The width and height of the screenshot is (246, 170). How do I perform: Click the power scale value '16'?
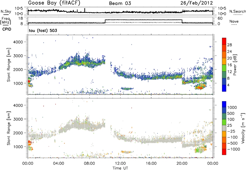pyautogui.click(x=229, y=65)
